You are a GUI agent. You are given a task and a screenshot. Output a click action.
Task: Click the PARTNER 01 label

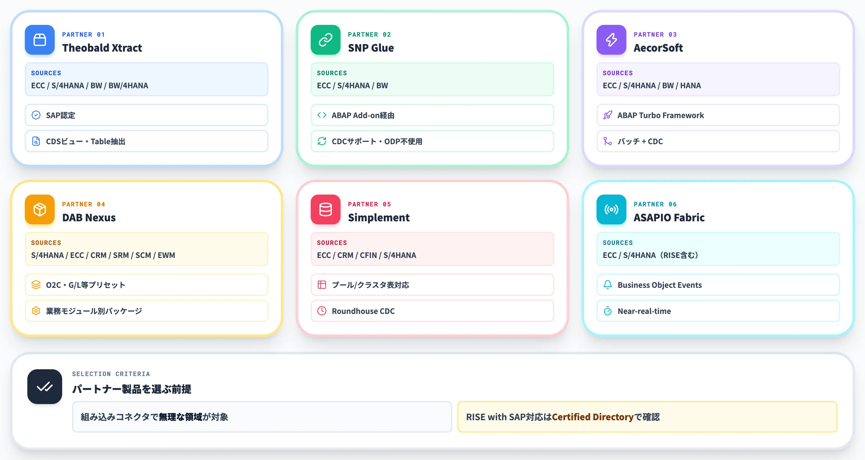pyautogui.click(x=83, y=34)
